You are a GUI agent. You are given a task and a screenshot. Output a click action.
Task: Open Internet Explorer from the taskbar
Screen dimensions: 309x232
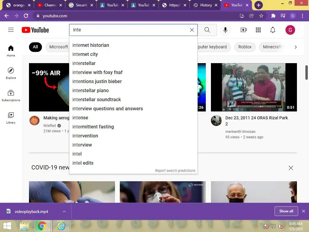[x=61, y=226]
